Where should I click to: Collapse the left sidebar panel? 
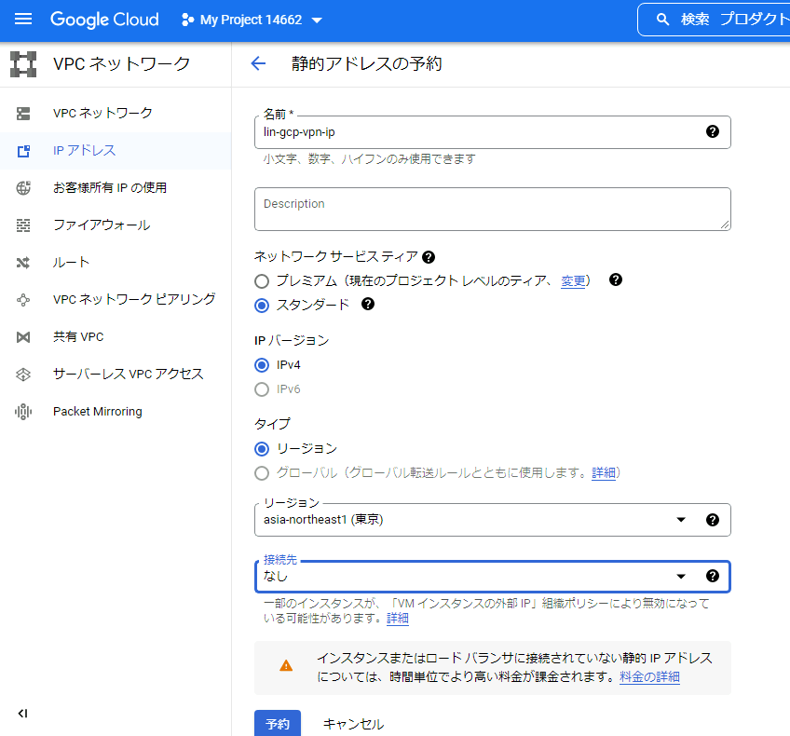[x=23, y=714]
